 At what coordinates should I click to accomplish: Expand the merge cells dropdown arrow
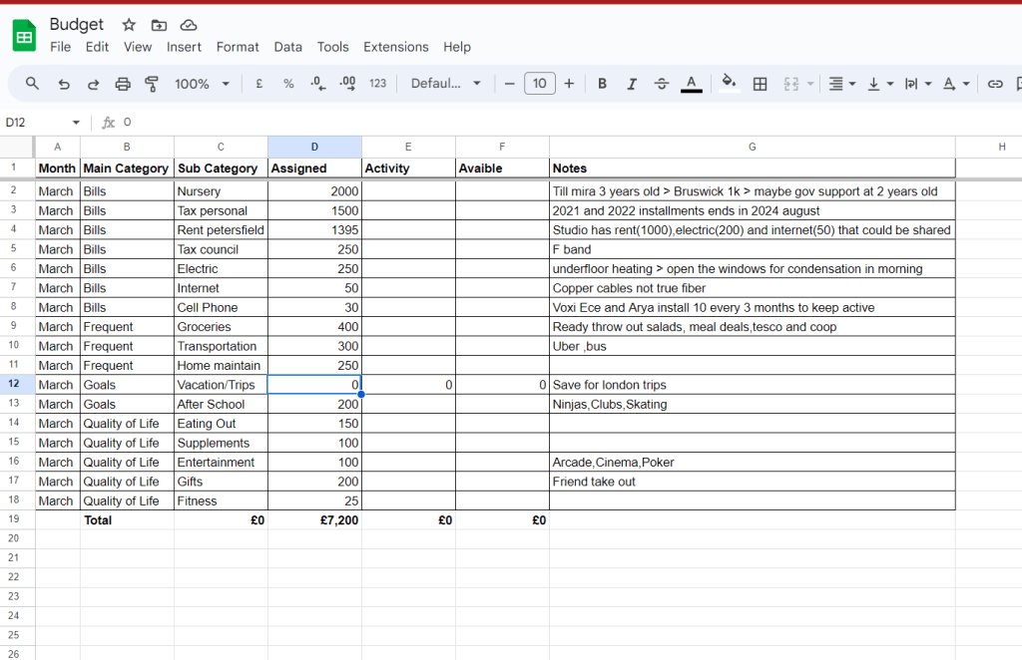pyautogui.click(x=810, y=84)
